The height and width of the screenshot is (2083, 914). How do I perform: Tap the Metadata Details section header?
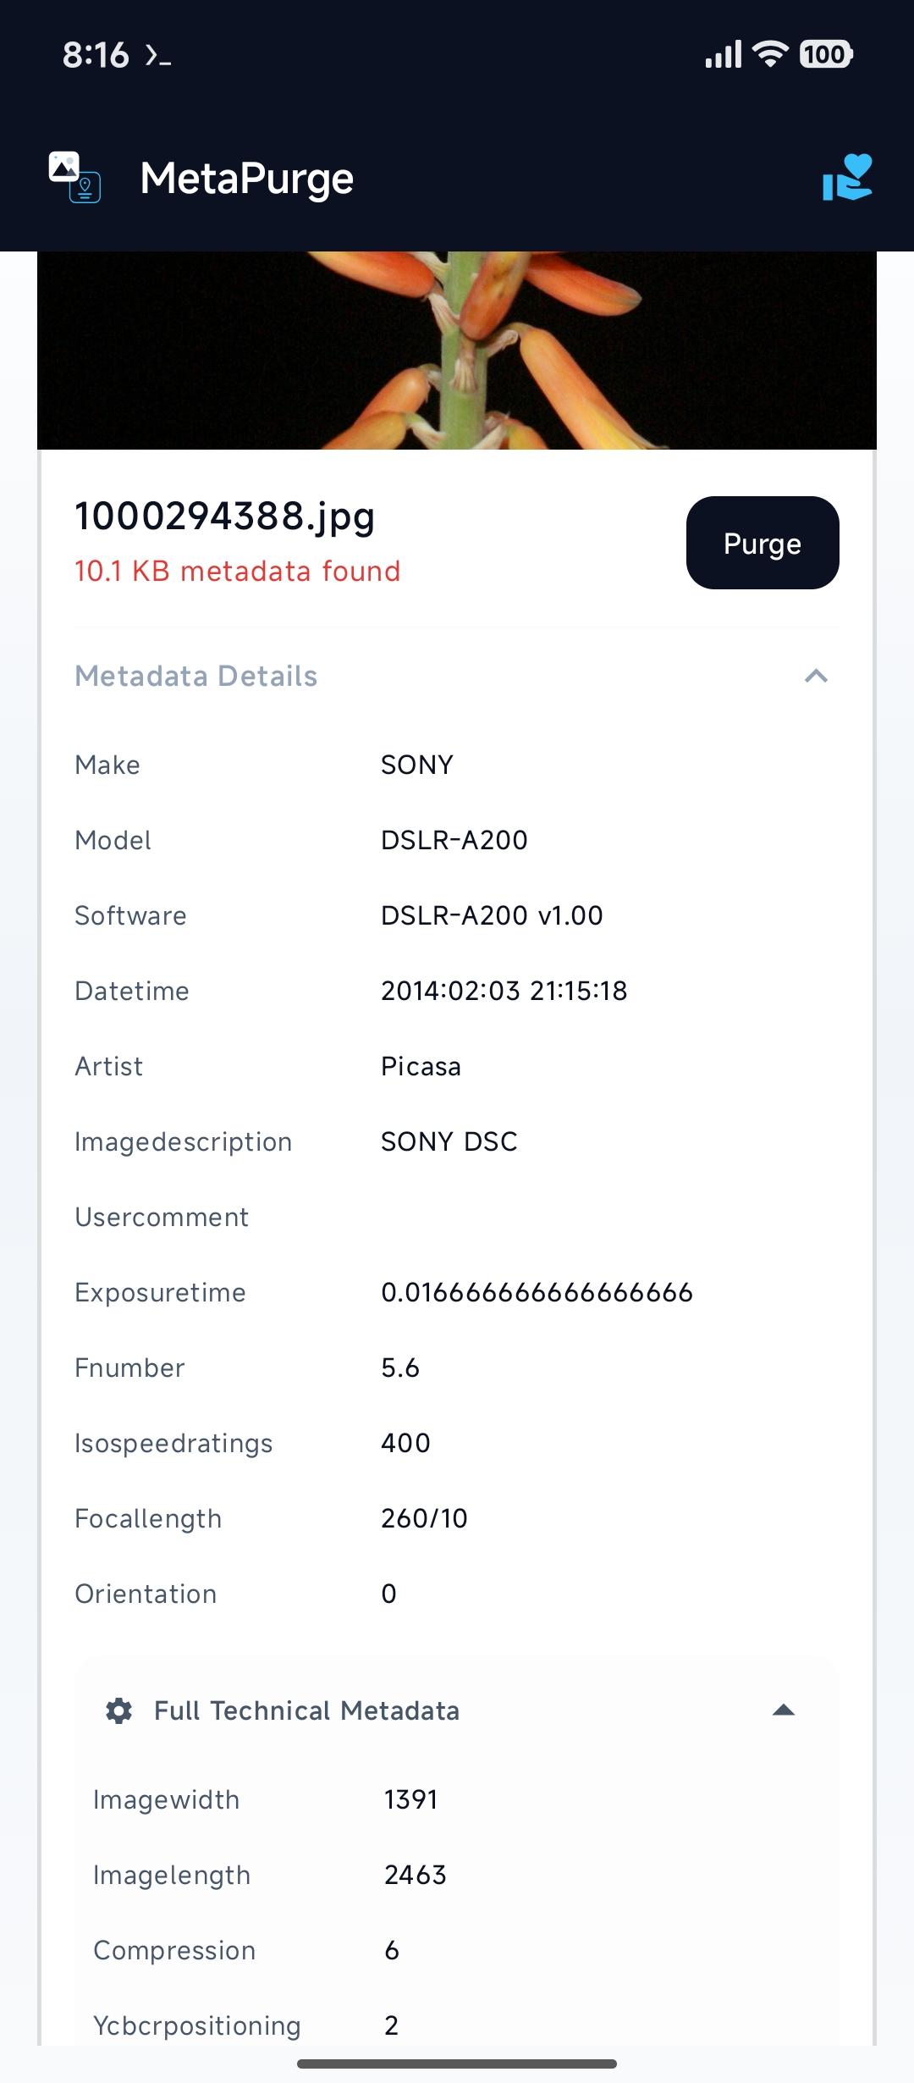tap(196, 676)
